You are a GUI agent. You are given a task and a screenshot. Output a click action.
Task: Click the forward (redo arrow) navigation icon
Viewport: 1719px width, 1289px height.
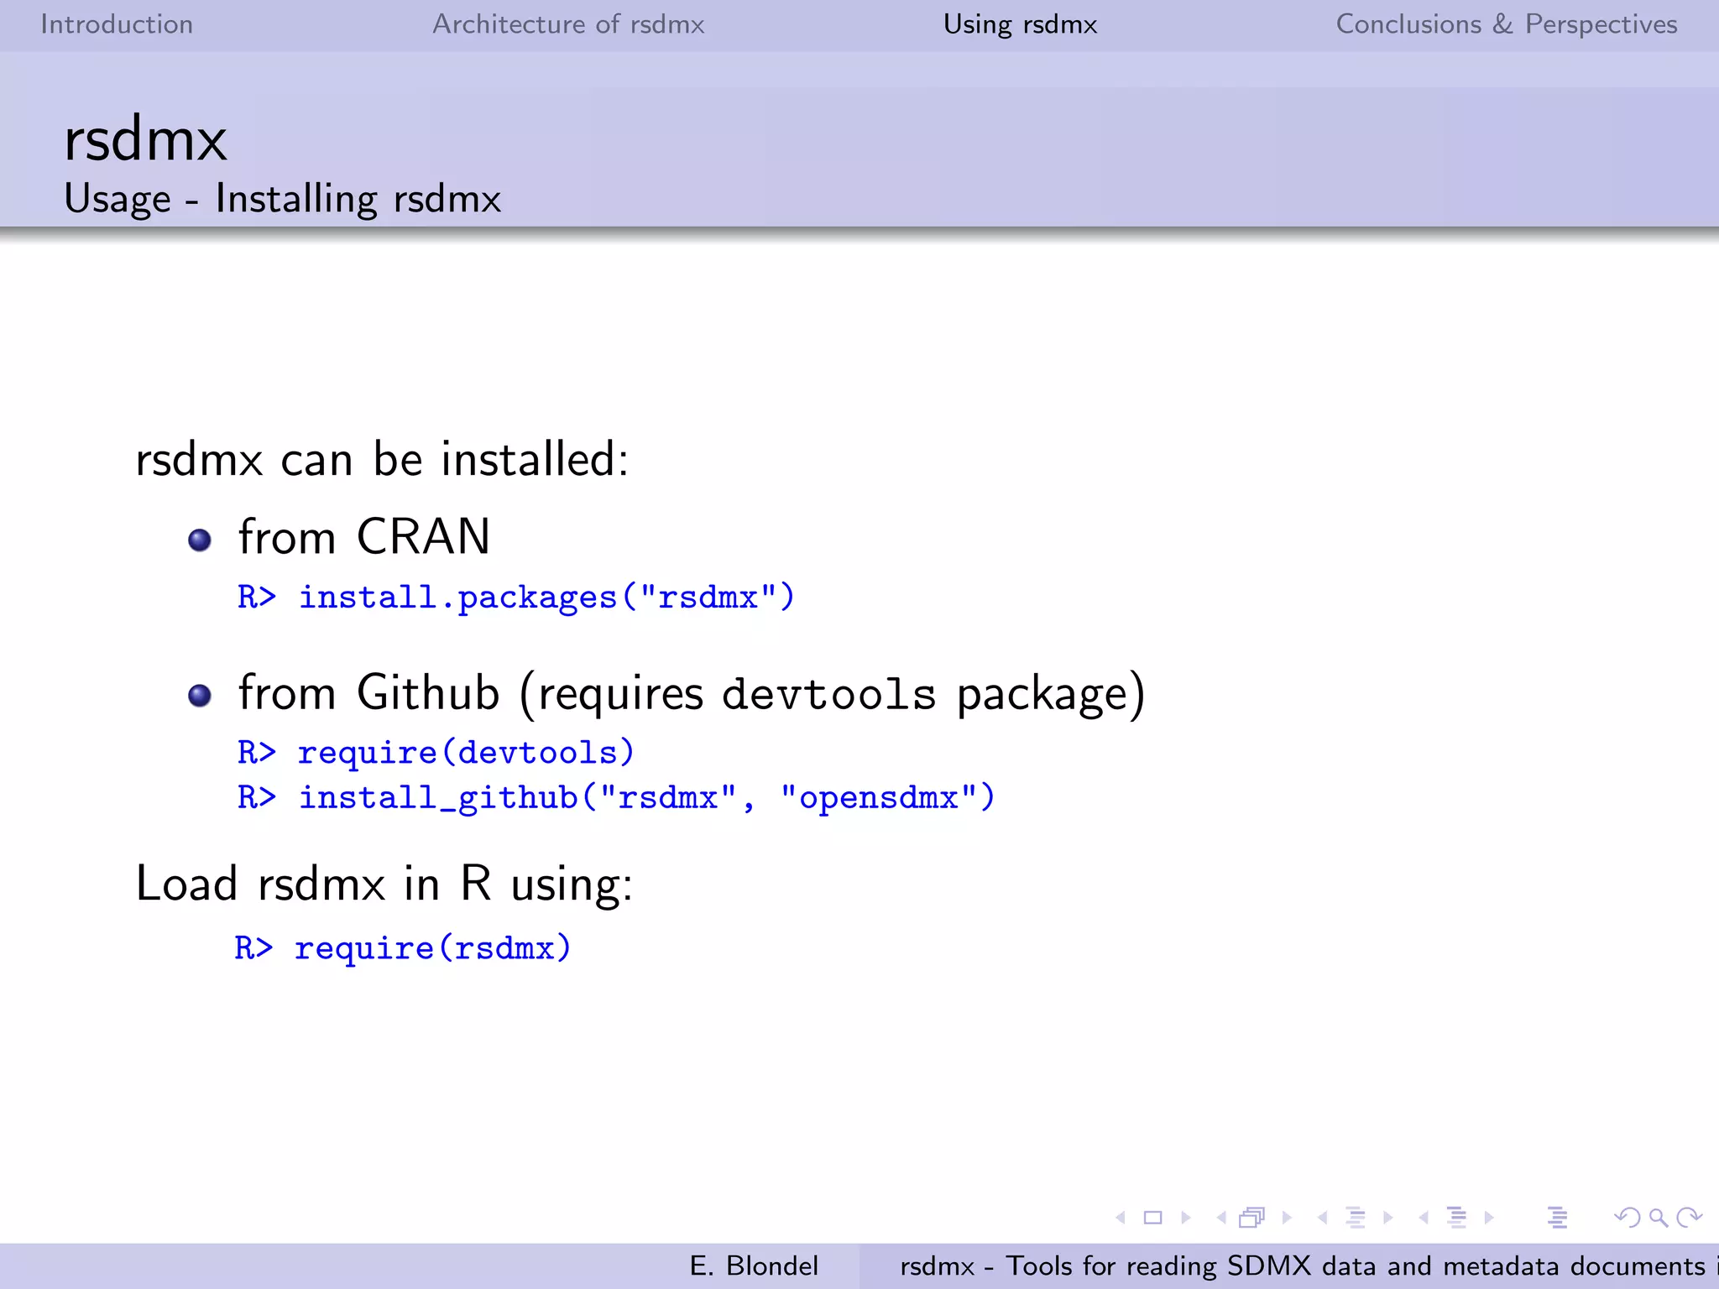click(1689, 1218)
